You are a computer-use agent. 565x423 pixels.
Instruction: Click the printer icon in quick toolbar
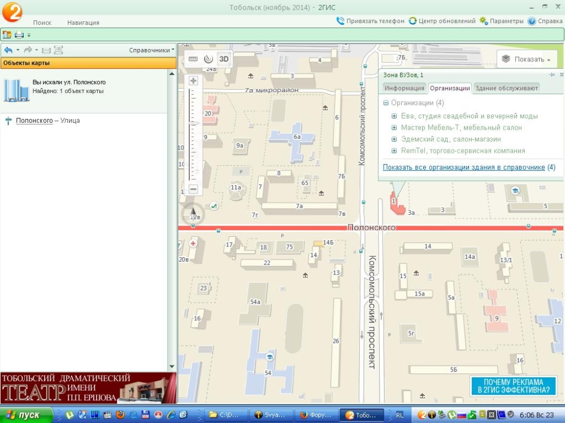tap(19, 35)
